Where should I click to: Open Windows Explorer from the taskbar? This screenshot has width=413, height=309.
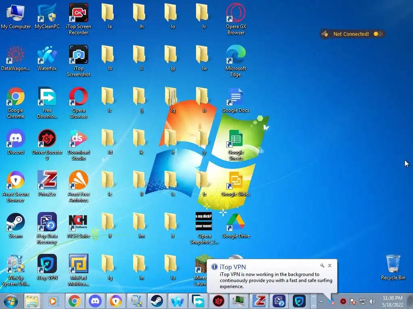click(x=32, y=301)
